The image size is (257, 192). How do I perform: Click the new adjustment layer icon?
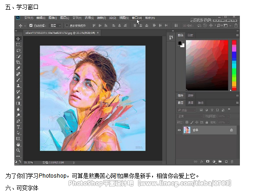coord(214,161)
